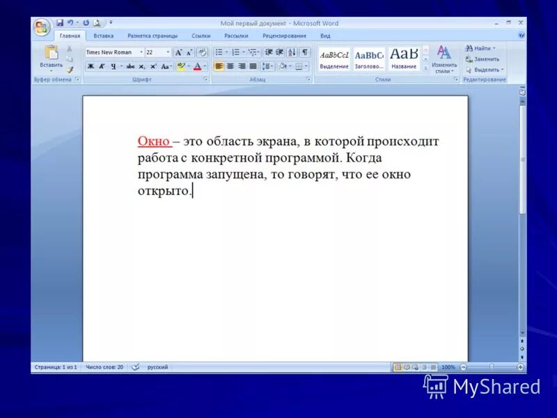Copy the selection with the copy icon

pyautogui.click(x=70, y=59)
